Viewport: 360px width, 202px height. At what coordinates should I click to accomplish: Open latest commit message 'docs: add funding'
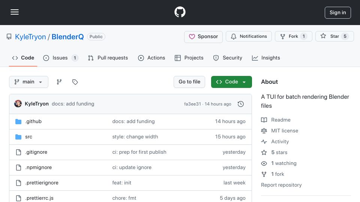pyautogui.click(x=73, y=104)
